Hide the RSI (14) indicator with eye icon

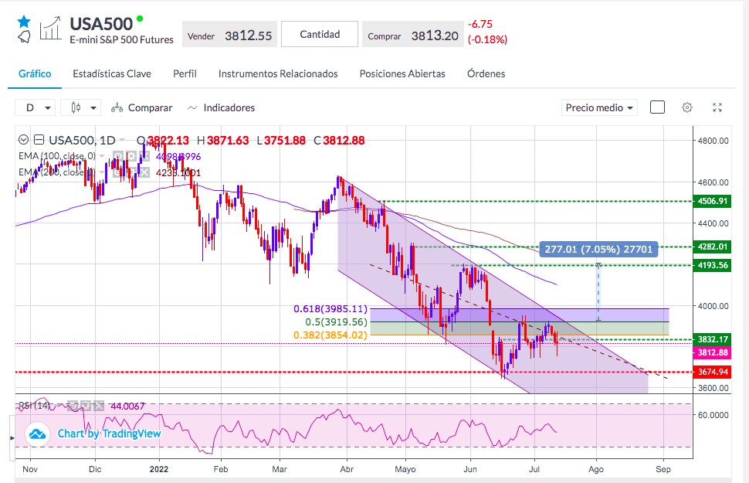73,406
